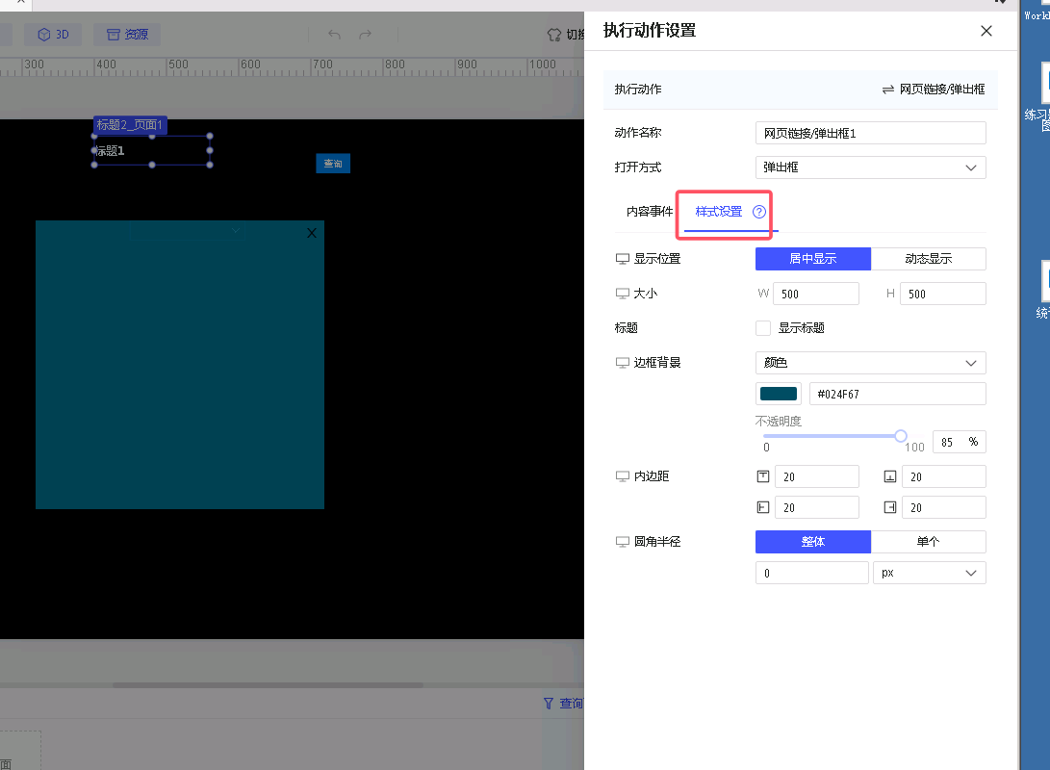Viewport: 1050px width, 770px height.
Task: Click the left padding icon
Action: coord(763,507)
